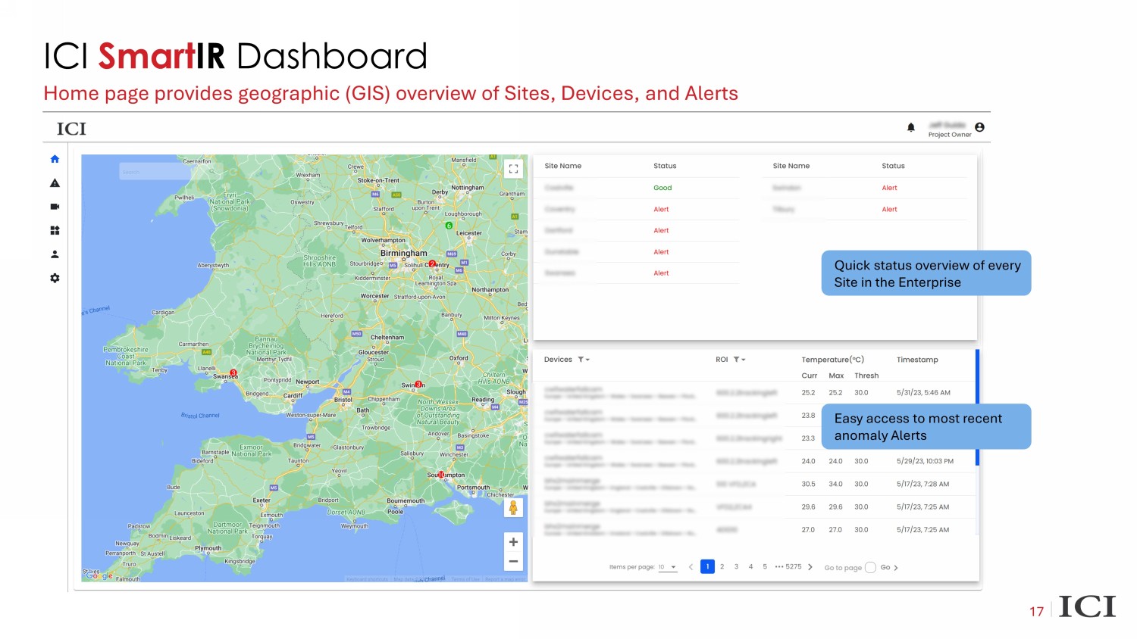1137x639 pixels.
Task: Zoom out the map with minus button
Action: point(513,561)
